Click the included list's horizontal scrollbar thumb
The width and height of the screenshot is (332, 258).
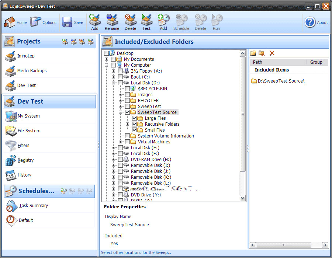point(284,245)
